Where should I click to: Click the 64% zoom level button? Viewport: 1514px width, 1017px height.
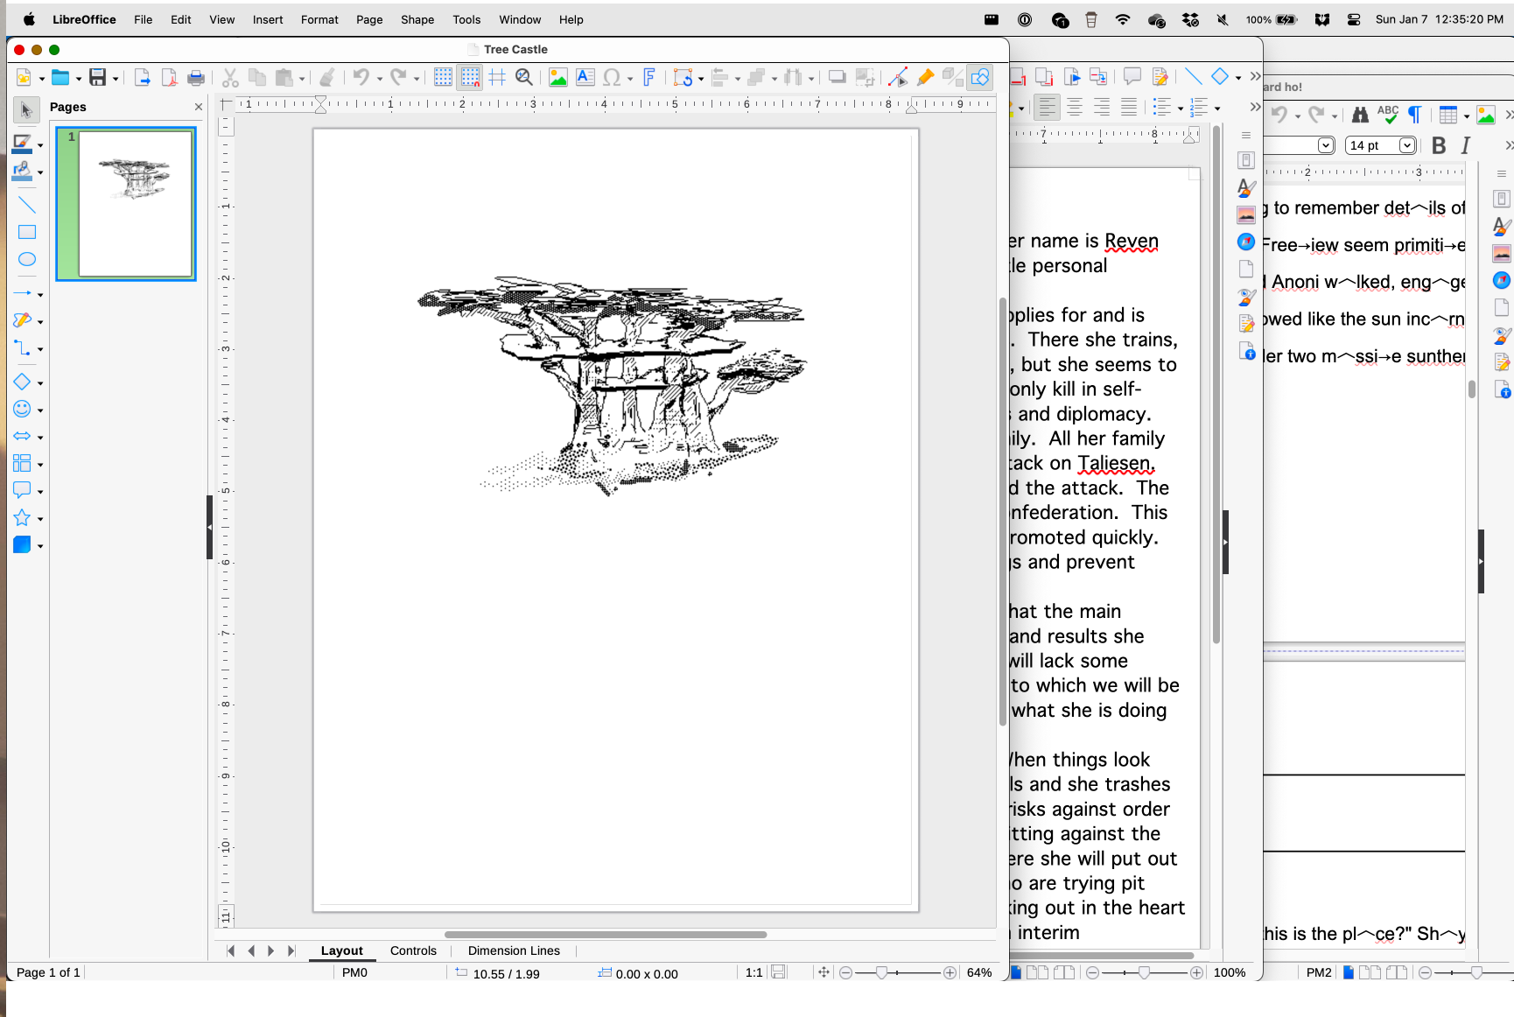click(x=978, y=972)
